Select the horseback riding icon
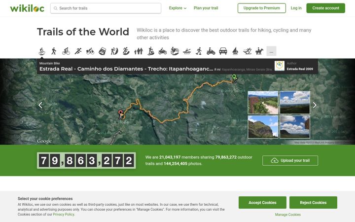The image size is (355, 222). coord(259,51)
